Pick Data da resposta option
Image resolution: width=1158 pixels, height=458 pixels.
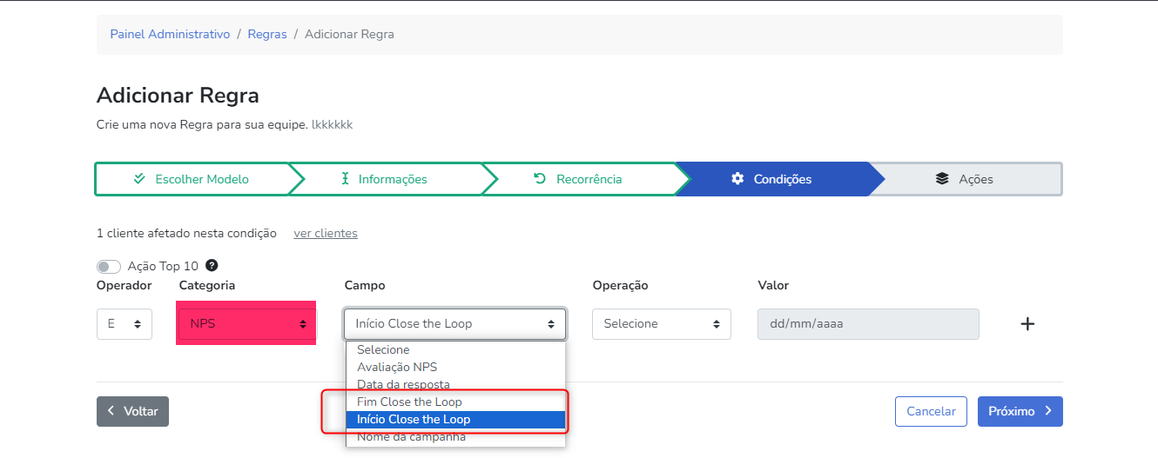coord(403,384)
